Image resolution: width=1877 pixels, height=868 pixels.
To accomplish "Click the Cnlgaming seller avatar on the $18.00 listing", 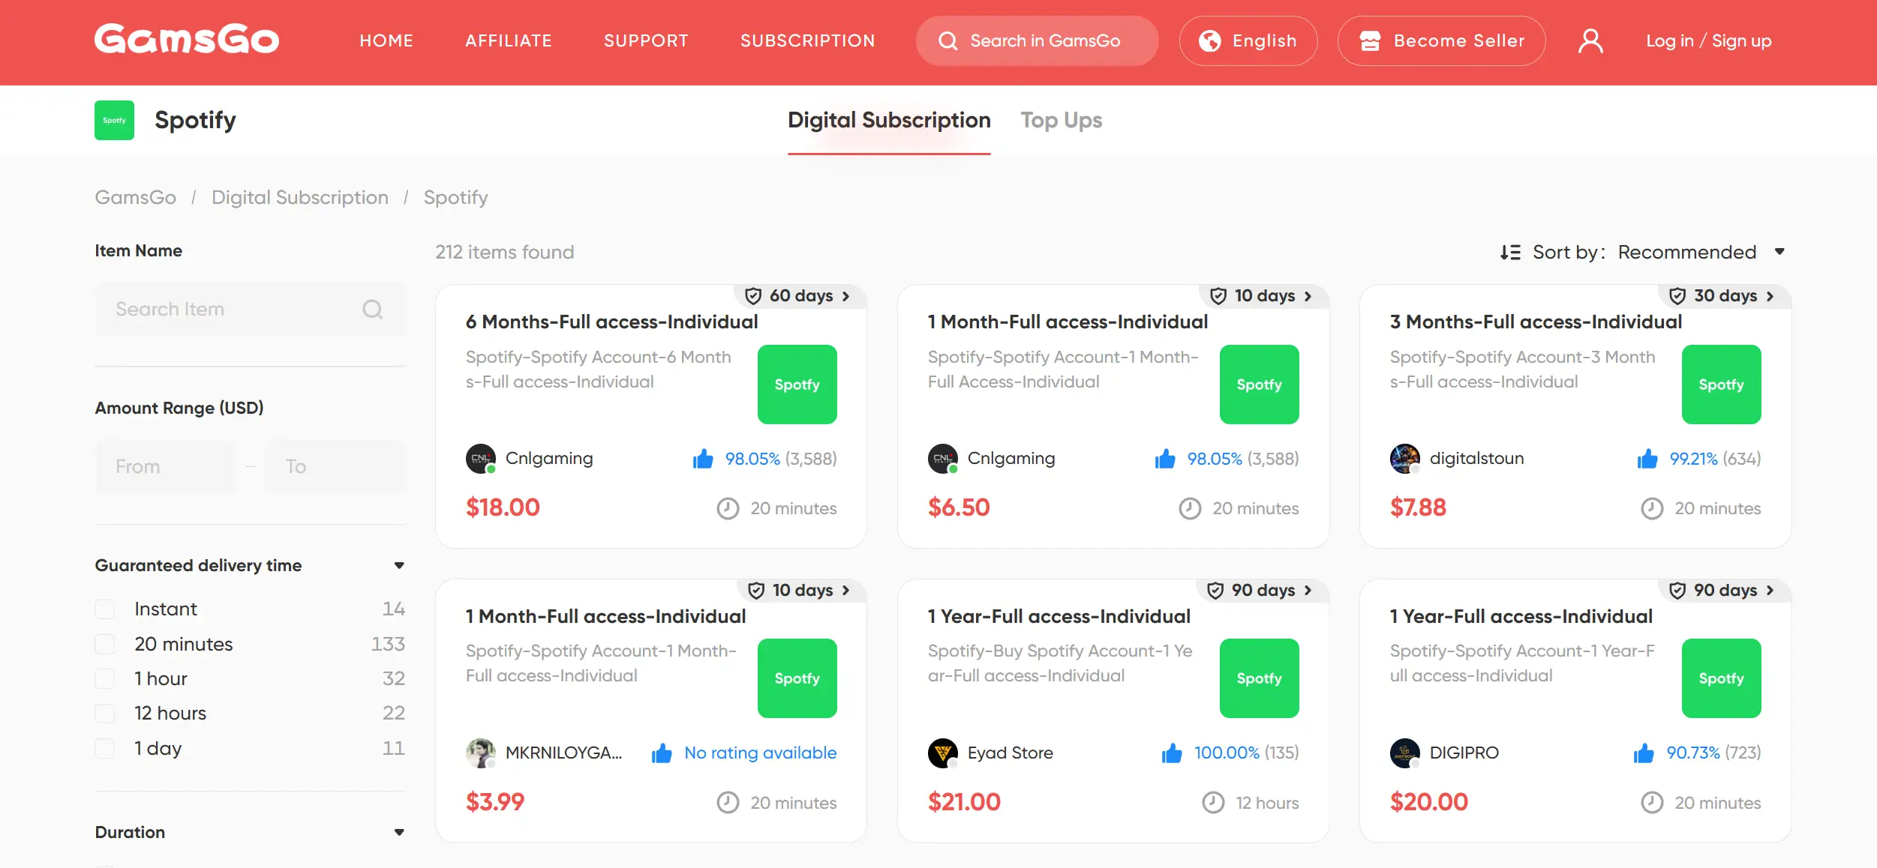I will (480, 459).
